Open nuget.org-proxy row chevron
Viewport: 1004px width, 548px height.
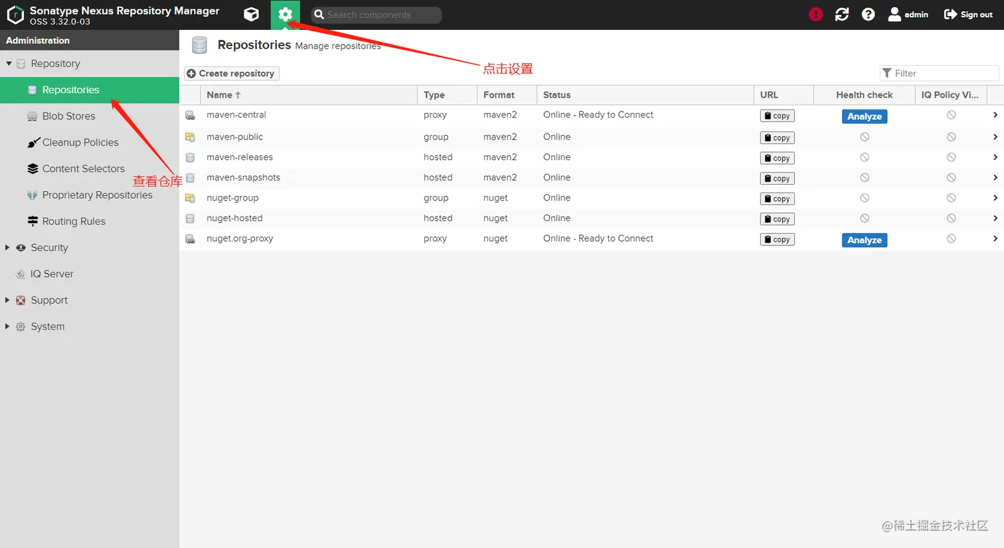pos(995,238)
